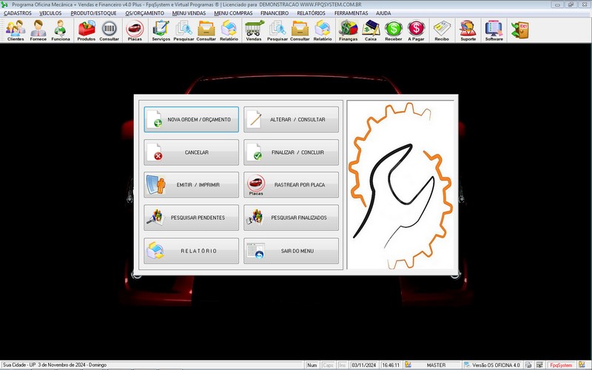Click the green Receber dollar icon
This screenshot has height=370, width=592.
point(394,30)
